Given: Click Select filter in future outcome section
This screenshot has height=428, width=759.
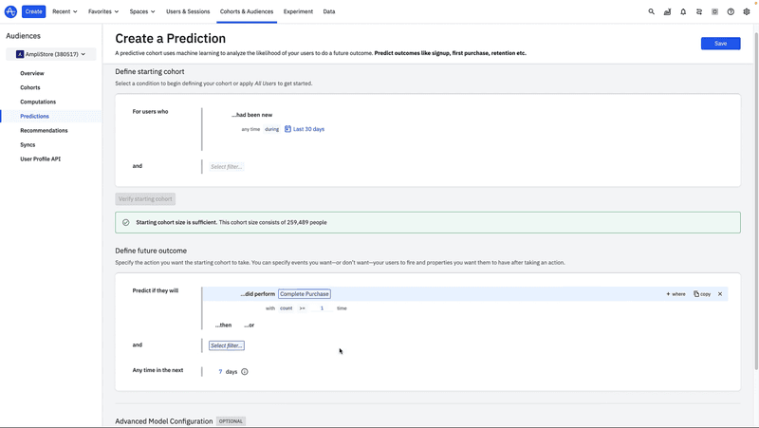Looking at the screenshot, I should click(227, 345).
